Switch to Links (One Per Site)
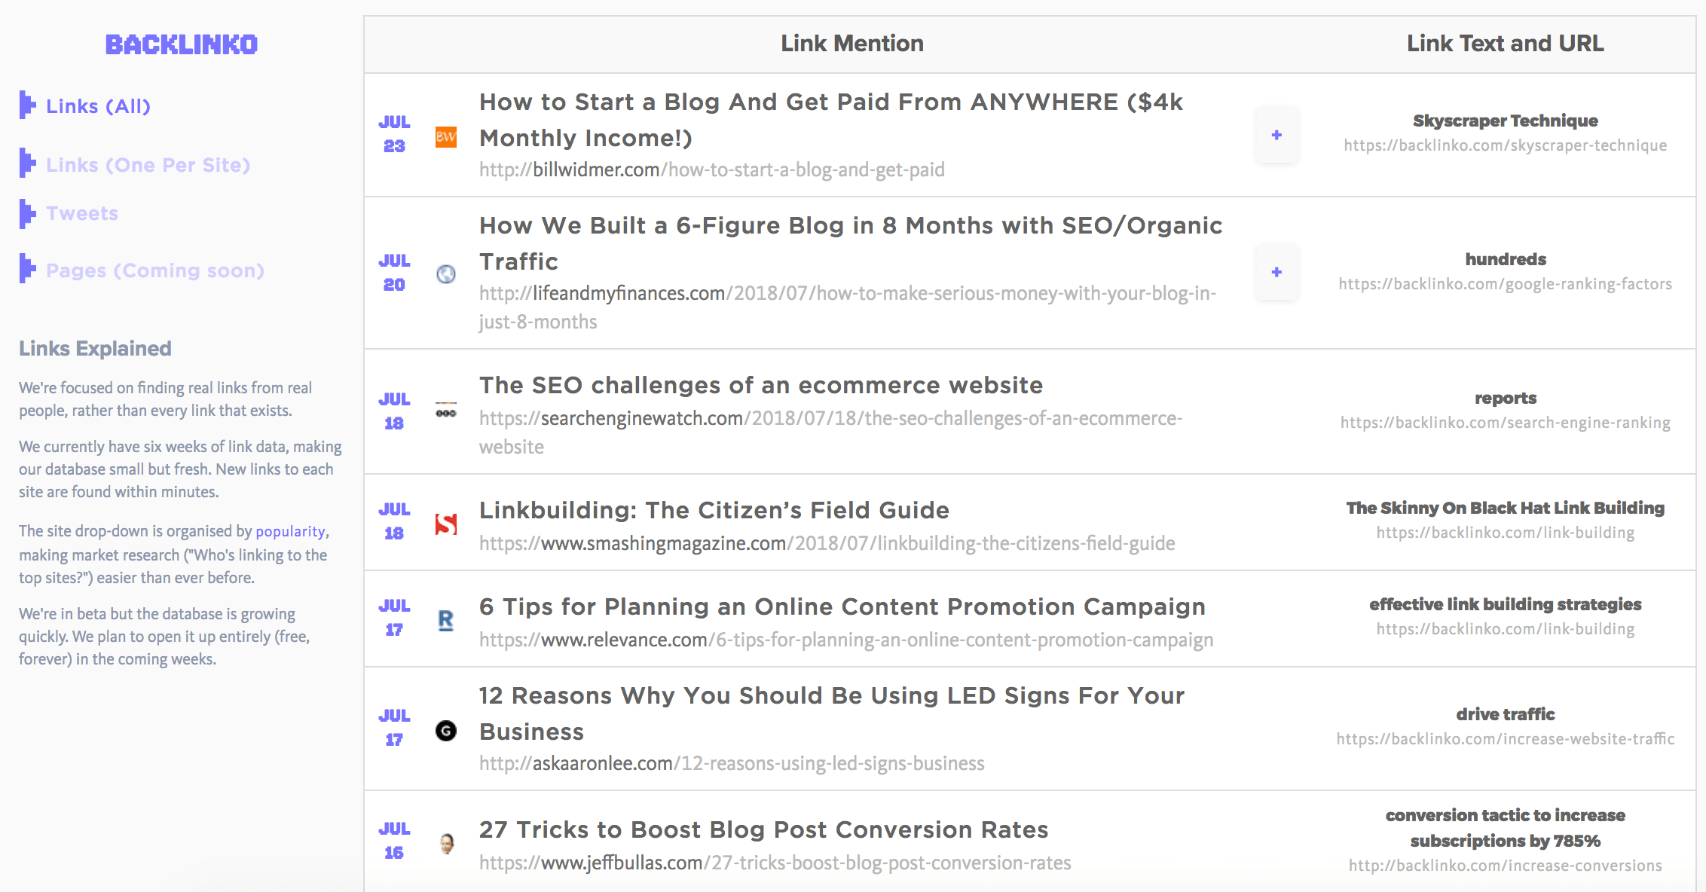 pyautogui.click(x=148, y=165)
